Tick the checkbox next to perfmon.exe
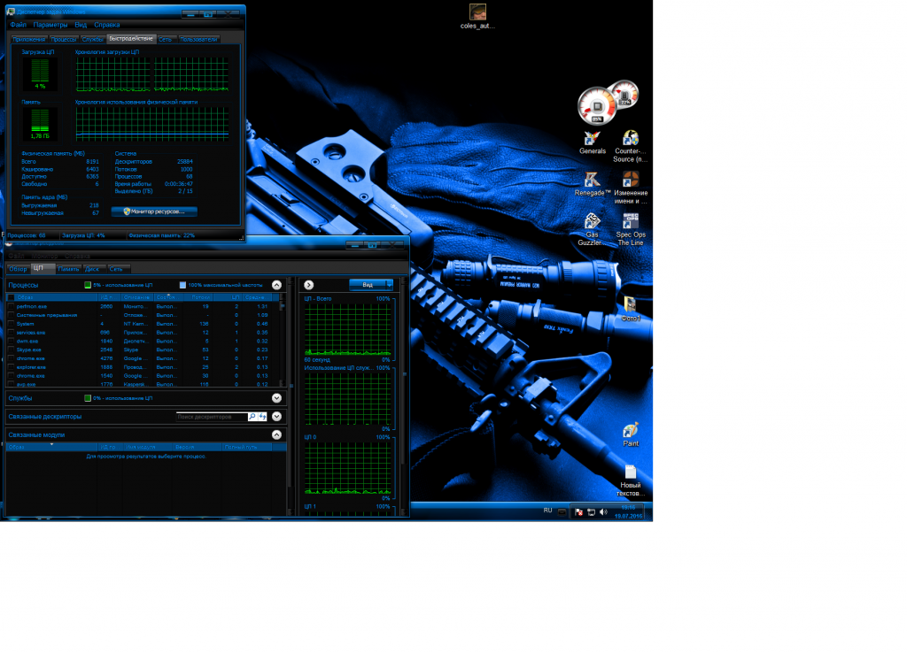Image resolution: width=907 pixels, height=653 pixels. tap(11, 306)
